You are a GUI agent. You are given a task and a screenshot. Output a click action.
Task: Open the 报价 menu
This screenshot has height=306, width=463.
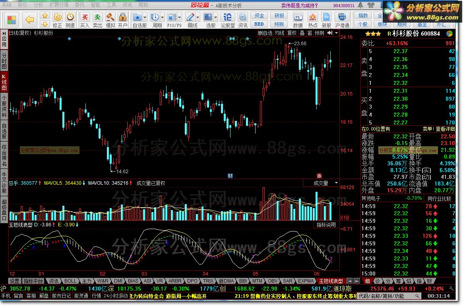(22, 5)
